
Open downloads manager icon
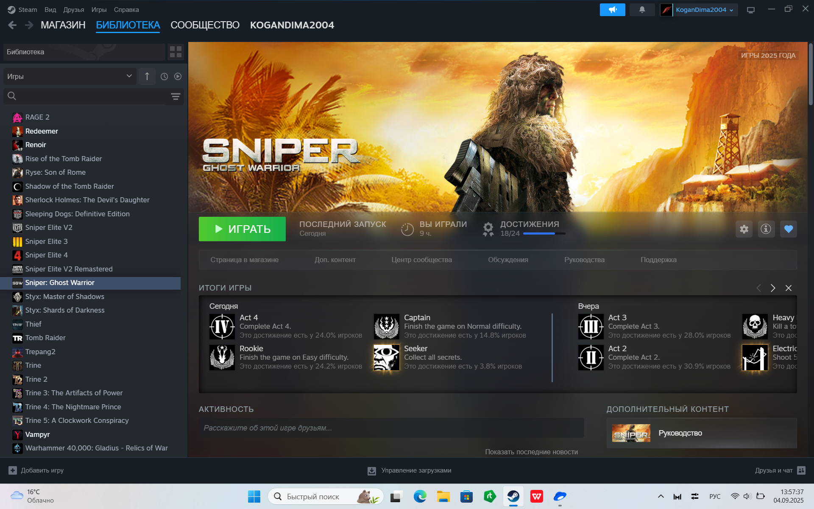click(x=372, y=471)
